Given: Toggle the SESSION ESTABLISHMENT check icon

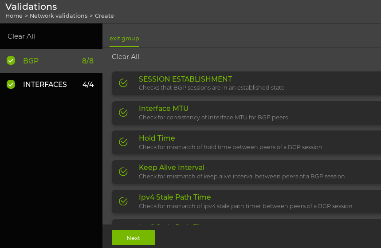Looking at the screenshot, I should click(x=123, y=83).
